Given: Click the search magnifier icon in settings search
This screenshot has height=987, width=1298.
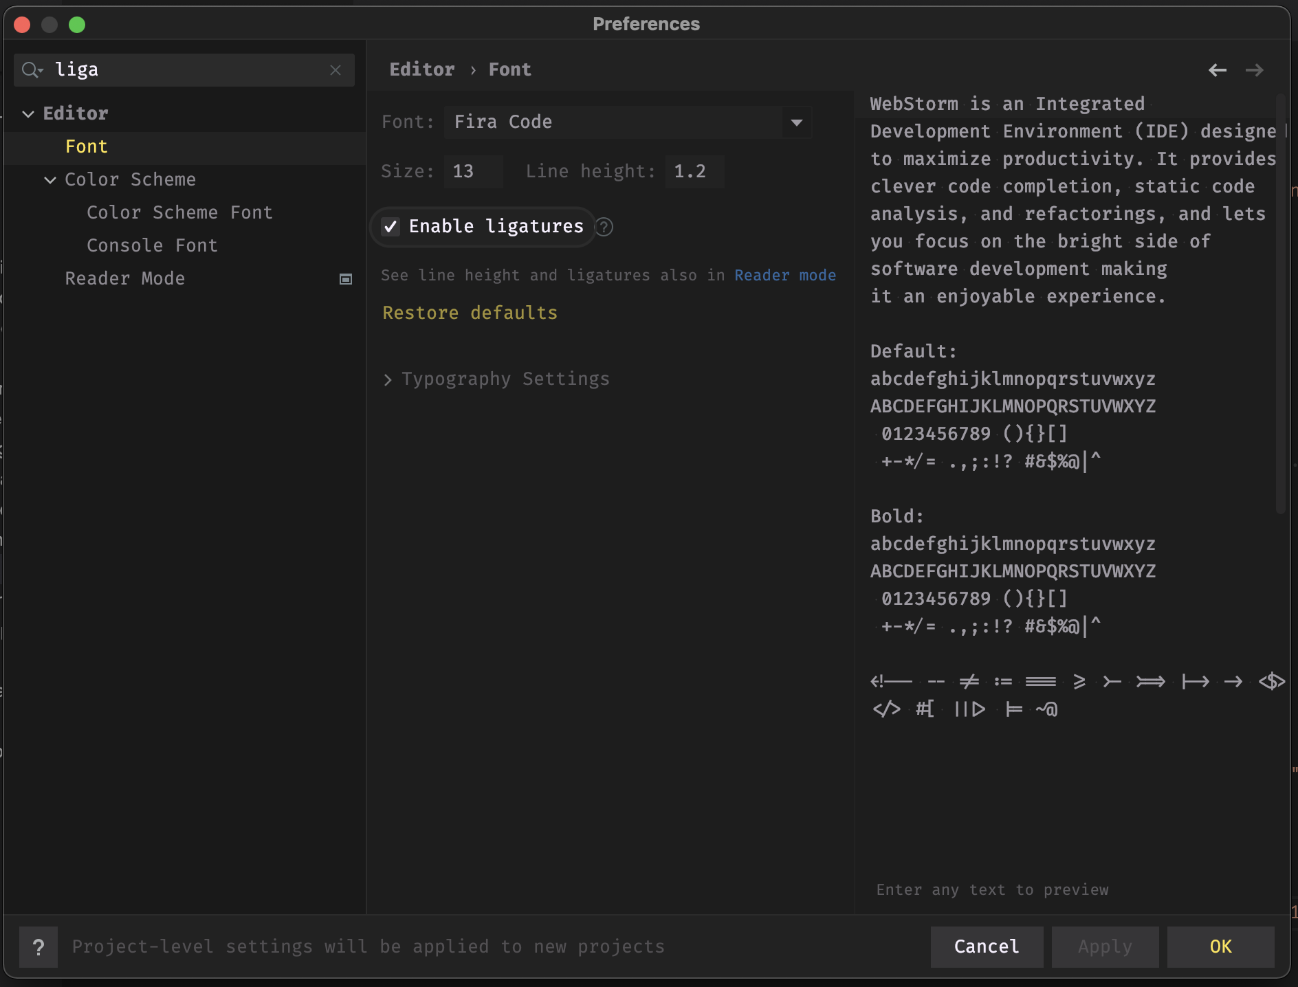Looking at the screenshot, I should click(x=32, y=70).
